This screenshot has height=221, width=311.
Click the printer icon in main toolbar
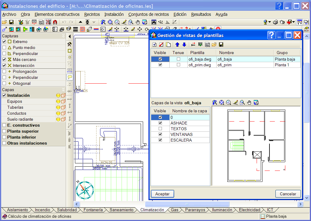[x=275, y=22]
